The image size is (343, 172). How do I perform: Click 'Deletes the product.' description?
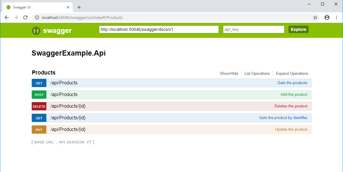(x=291, y=106)
